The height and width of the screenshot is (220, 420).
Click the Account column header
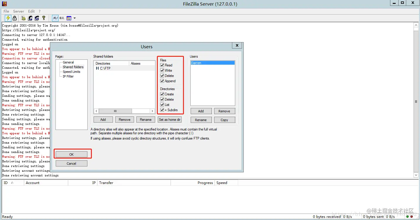46,183
